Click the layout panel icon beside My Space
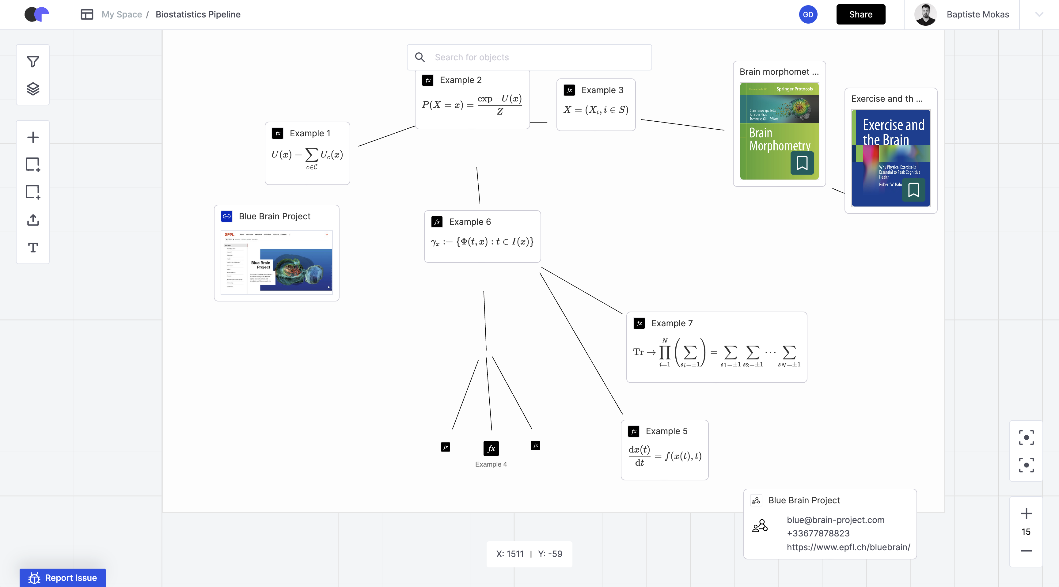The height and width of the screenshot is (587, 1059). (x=87, y=14)
